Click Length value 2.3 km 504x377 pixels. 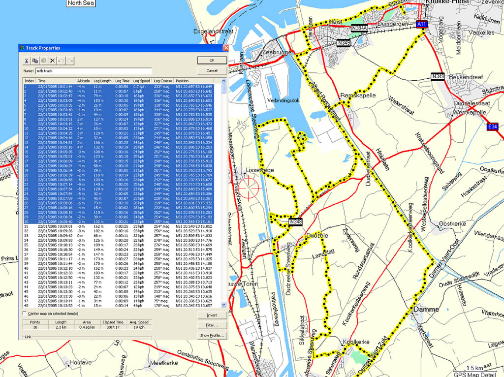click(x=61, y=327)
